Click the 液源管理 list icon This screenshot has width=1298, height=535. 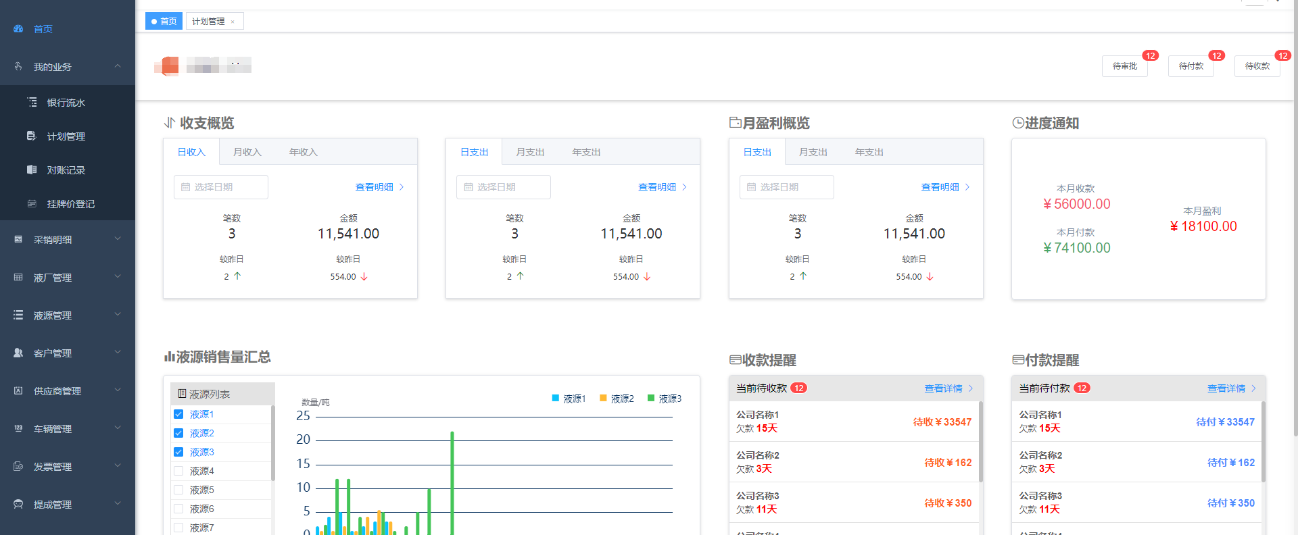[x=18, y=315]
